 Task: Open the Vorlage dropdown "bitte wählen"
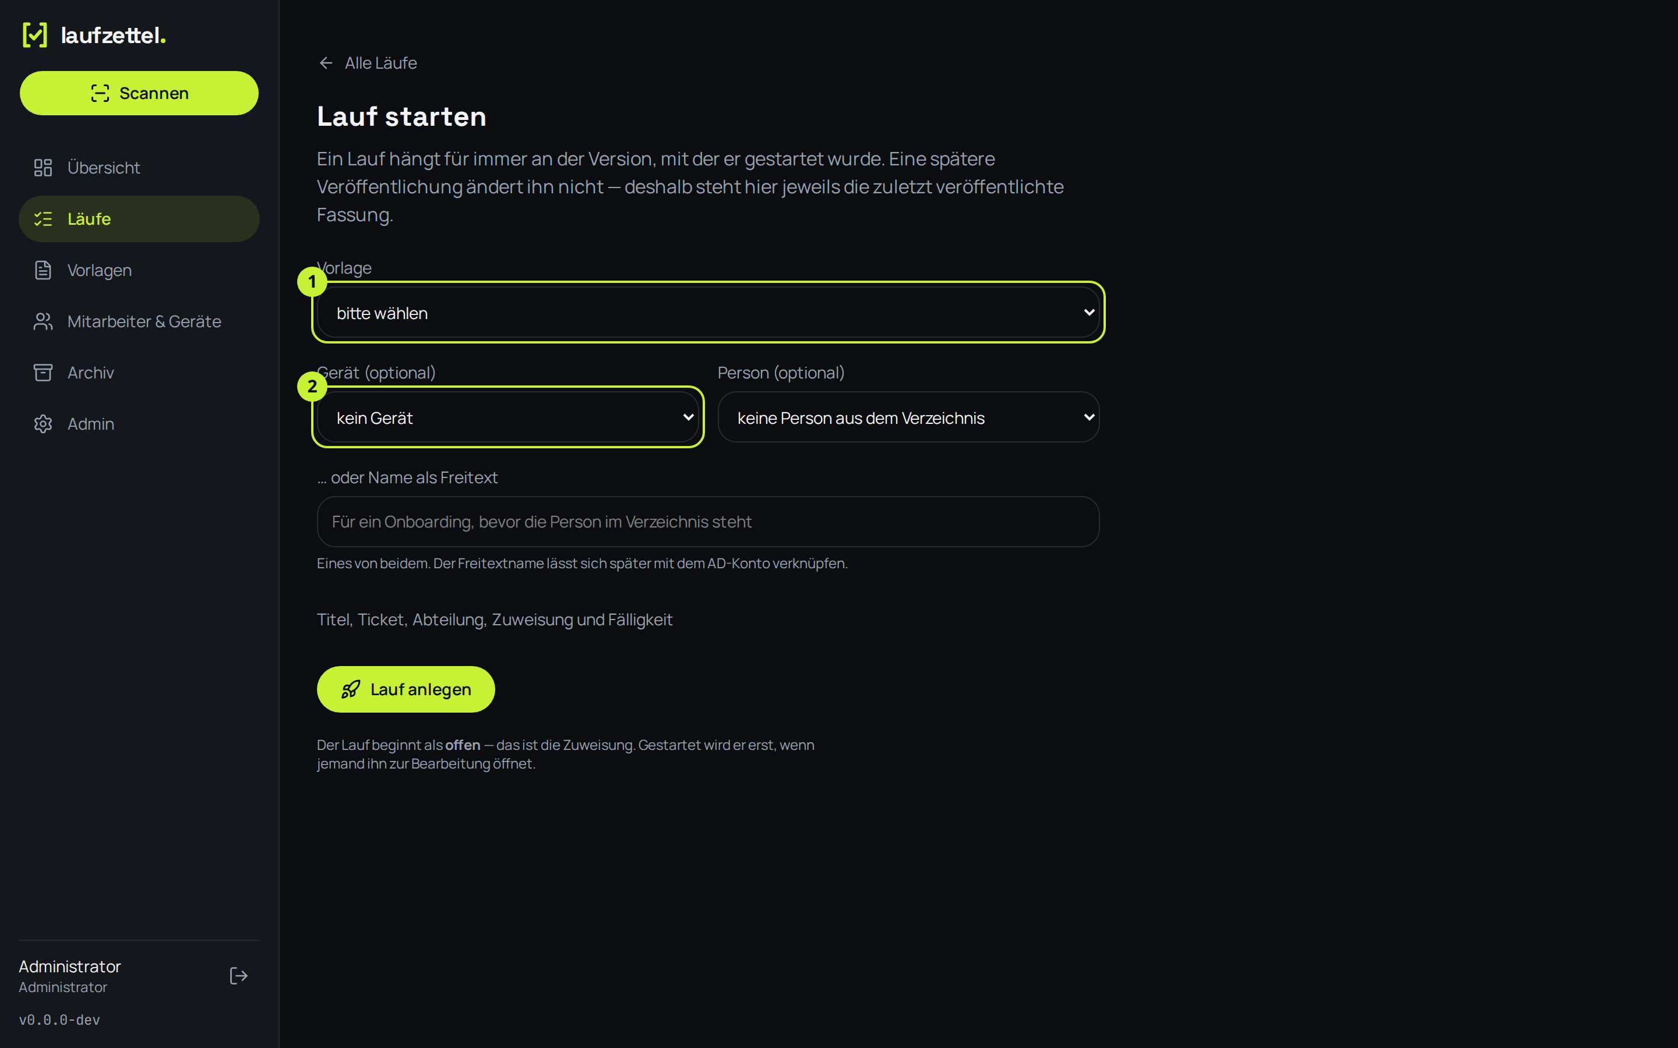coord(708,313)
